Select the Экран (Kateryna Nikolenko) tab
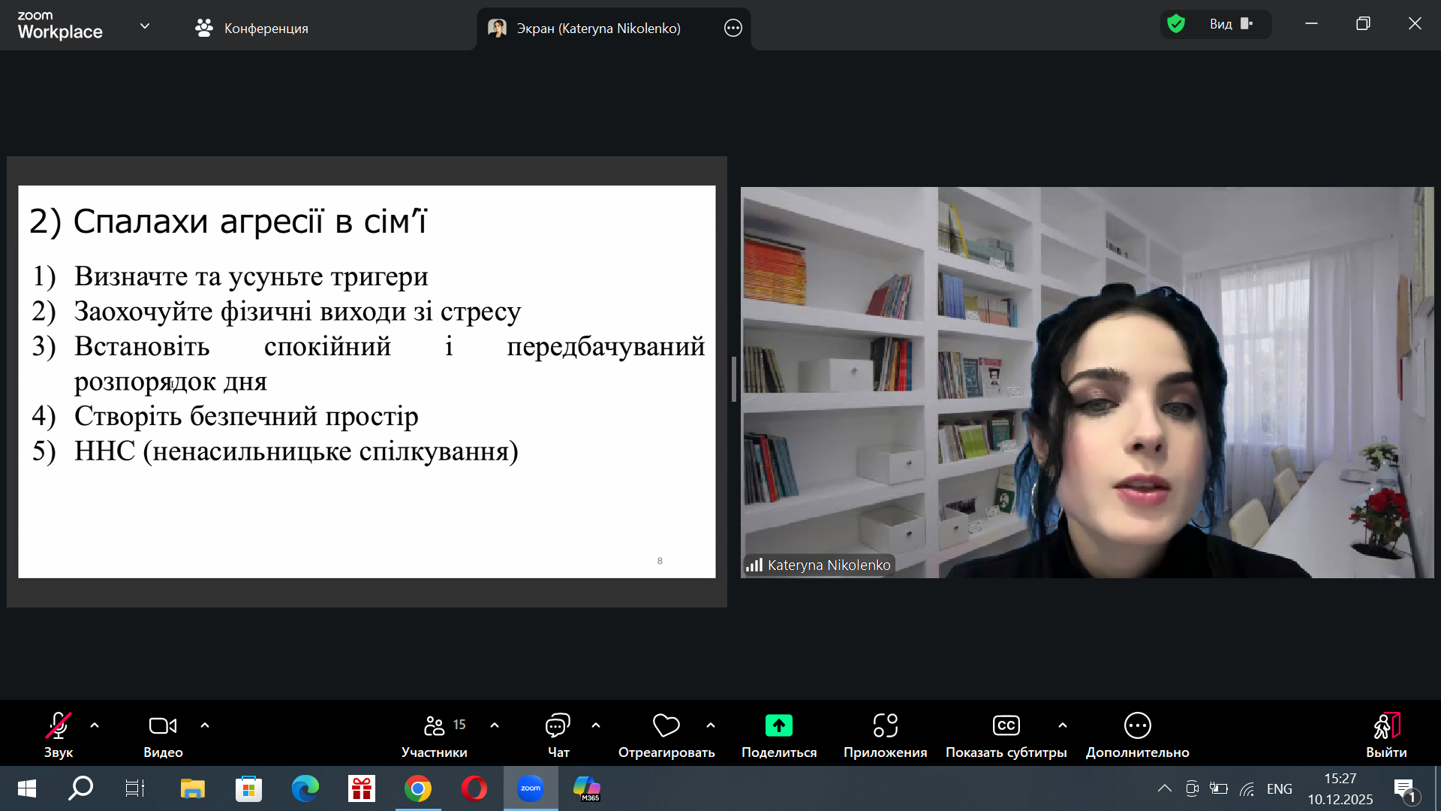This screenshot has width=1441, height=811. click(x=597, y=29)
